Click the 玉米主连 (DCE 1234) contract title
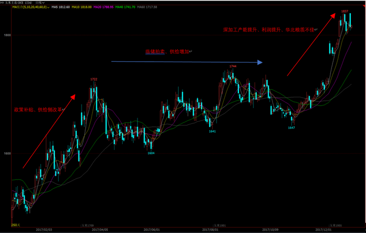This screenshot has height=233, width=366. point(19,3)
